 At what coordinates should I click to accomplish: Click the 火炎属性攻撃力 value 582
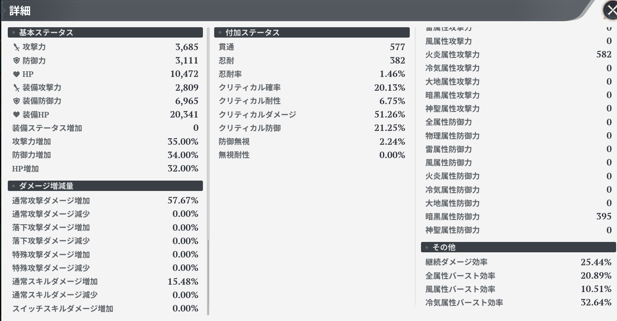click(x=604, y=55)
